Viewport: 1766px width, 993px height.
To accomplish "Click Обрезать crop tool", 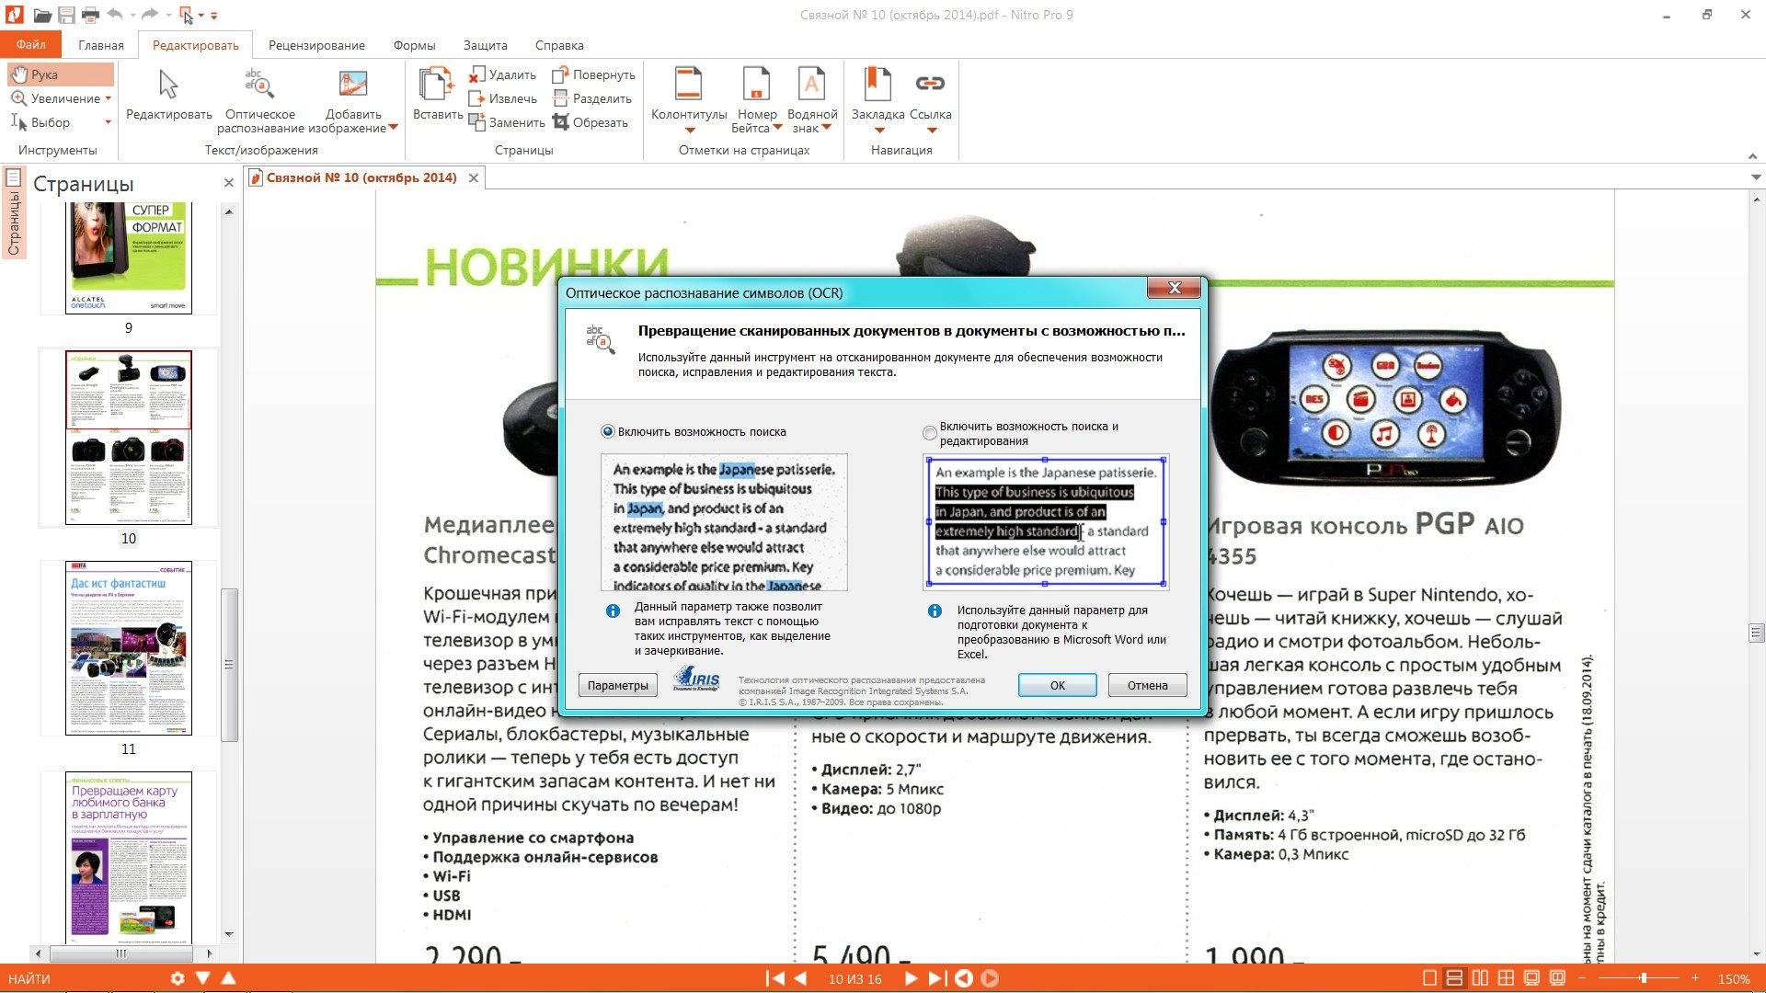I will 590,122.
